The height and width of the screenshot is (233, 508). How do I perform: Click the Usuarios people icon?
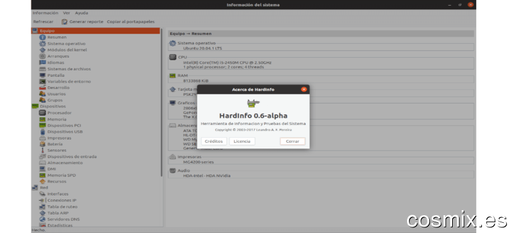tap(43, 94)
